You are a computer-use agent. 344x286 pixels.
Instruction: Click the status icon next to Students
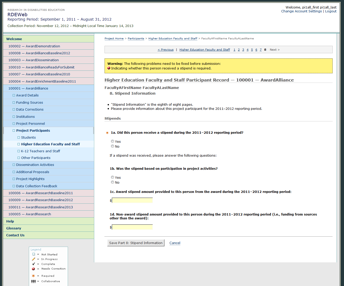pyautogui.click(x=19, y=138)
